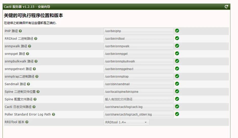Show help for snmpbulkwalk 路径
The width and height of the screenshot is (238, 138).
tap(36, 61)
